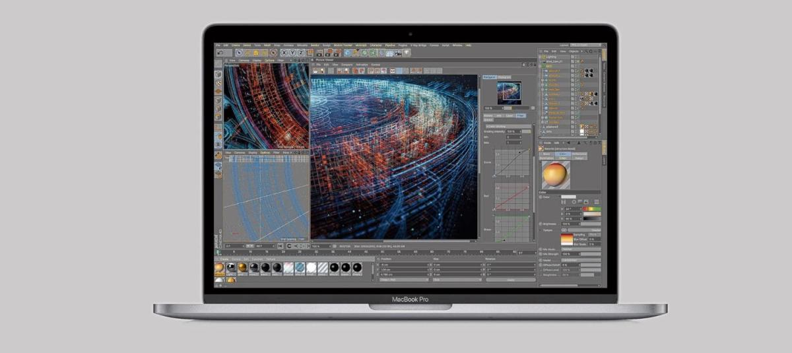
Task: Open the Create menu in Material Manager
Action: [224, 259]
